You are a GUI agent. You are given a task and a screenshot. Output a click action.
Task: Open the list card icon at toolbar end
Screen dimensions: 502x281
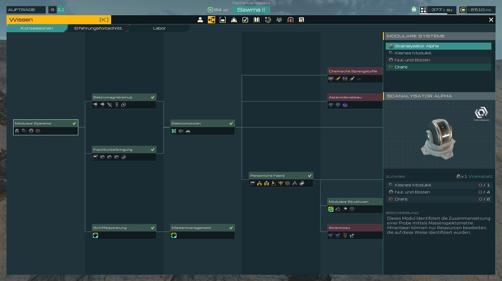pos(302,20)
